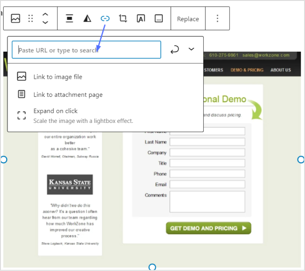The width and height of the screenshot is (305, 271).
Task: Click the Replace button
Action: 188,19
